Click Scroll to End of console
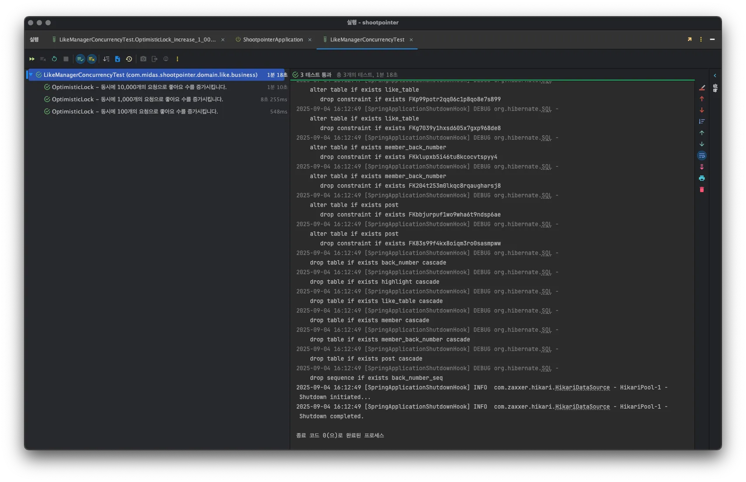This screenshot has width=746, height=482. 702,167
